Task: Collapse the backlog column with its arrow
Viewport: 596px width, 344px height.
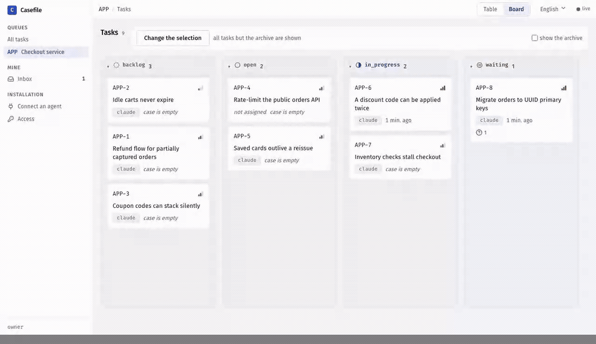Action: click(108, 67)
